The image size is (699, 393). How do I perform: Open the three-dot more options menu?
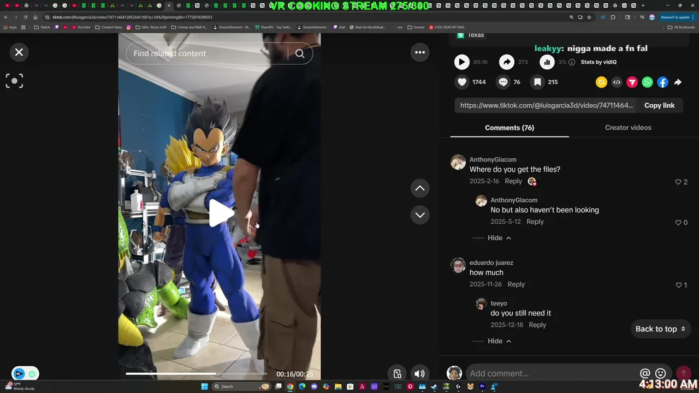420,52
